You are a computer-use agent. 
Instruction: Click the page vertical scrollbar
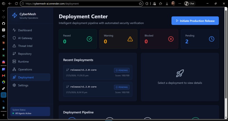(x=226, y=55)
